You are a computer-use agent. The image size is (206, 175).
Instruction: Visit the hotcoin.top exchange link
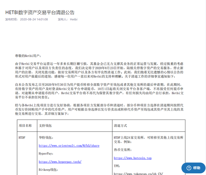point(132,158)
